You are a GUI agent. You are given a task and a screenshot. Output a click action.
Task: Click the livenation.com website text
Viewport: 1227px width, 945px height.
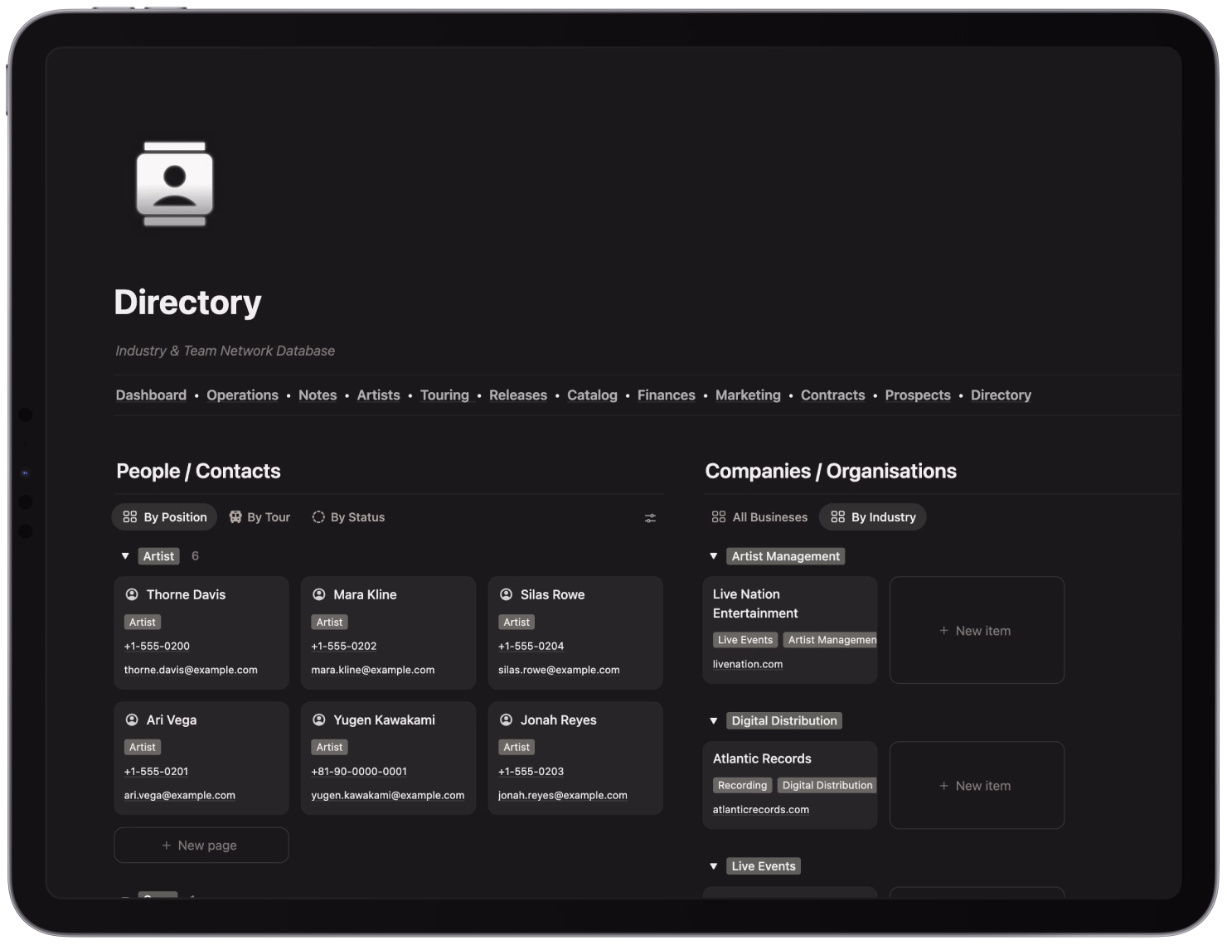748,664
